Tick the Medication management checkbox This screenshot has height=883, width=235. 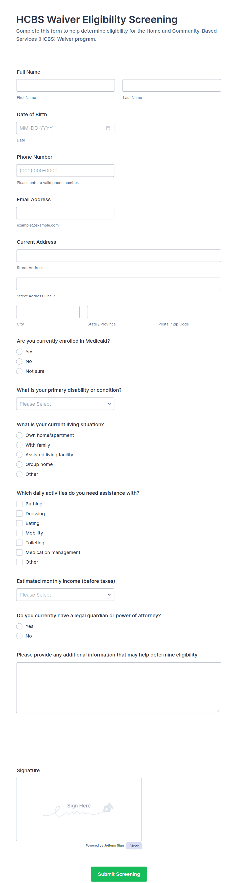19,552
